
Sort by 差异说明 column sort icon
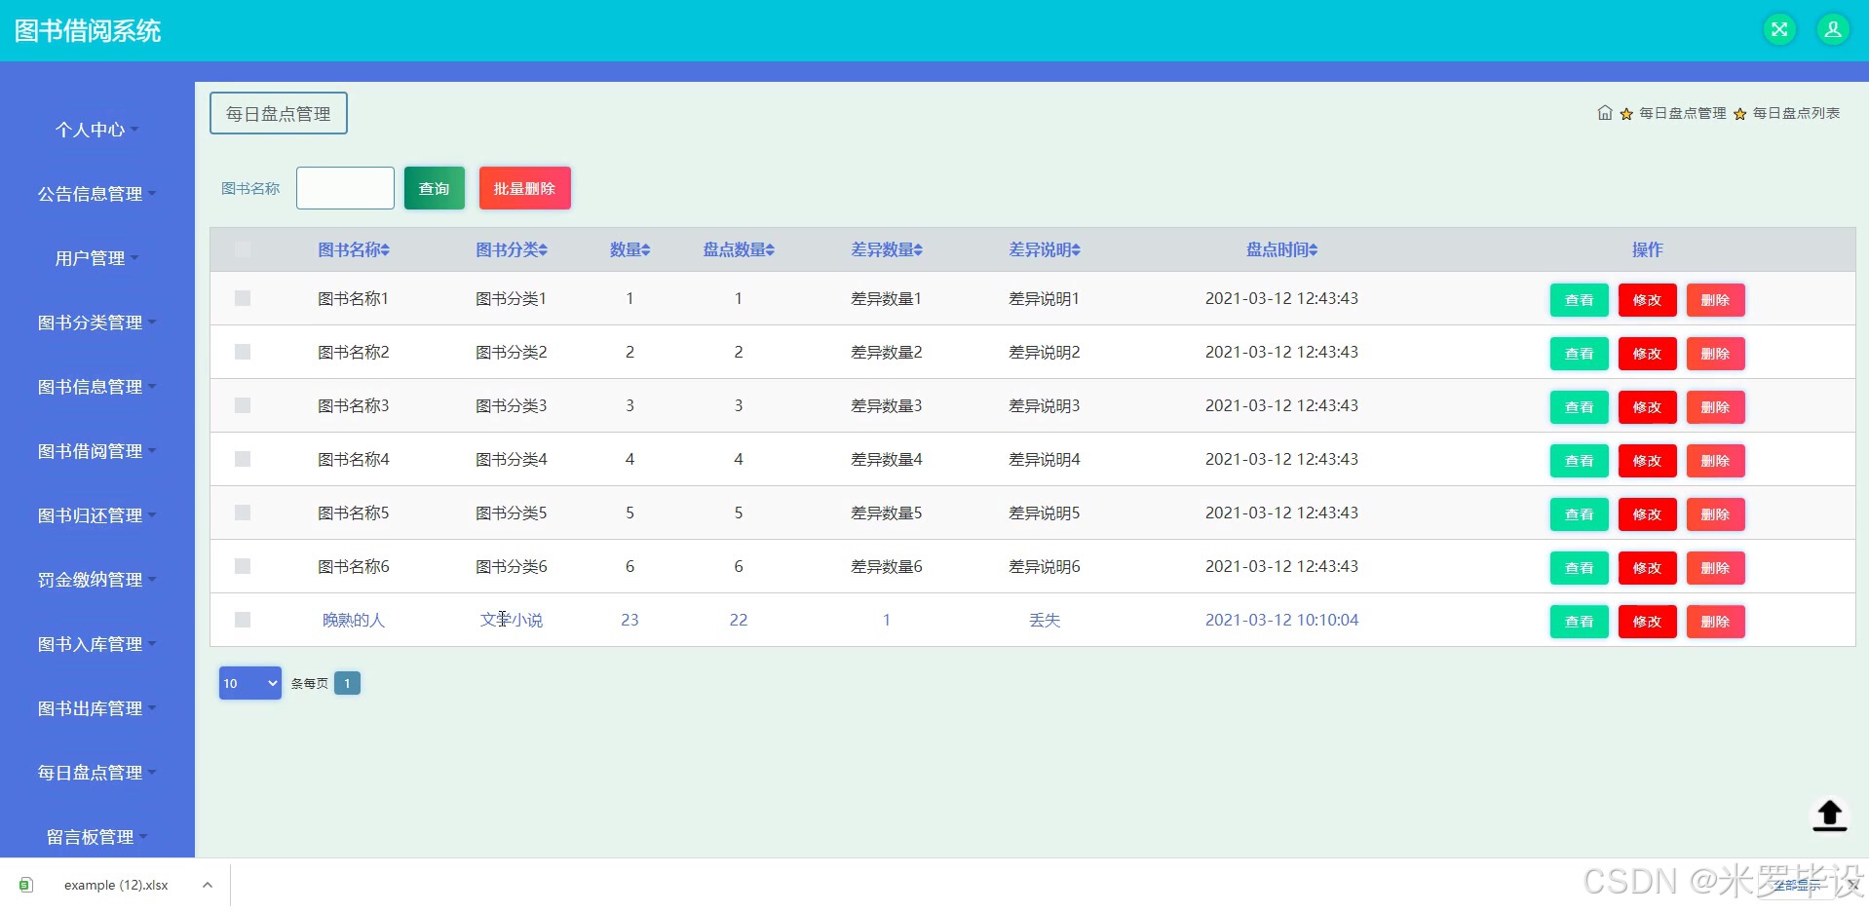pyautogui.click(x=1076, y=250)
